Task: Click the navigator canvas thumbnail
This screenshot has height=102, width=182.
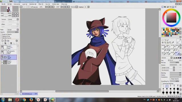Action: click(x=9, y=9)
